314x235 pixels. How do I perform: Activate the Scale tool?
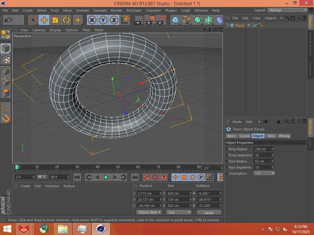point(55,20)
